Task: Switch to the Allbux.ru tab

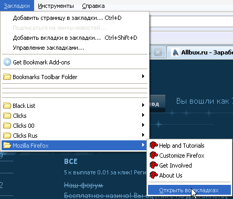Action: pos(200,52)
